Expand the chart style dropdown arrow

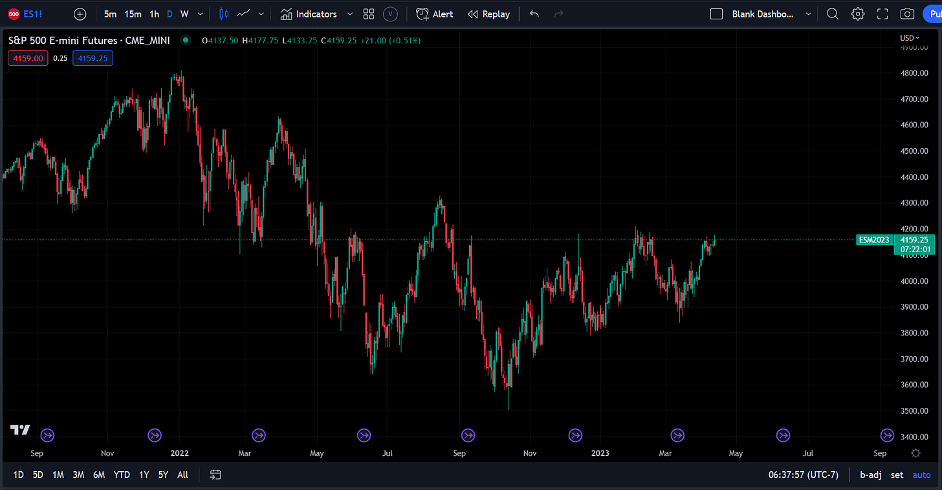click(x=261, y=14)
